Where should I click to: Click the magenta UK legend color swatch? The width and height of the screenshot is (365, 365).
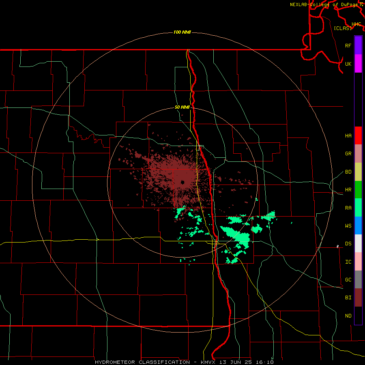(x=358, y=64)
